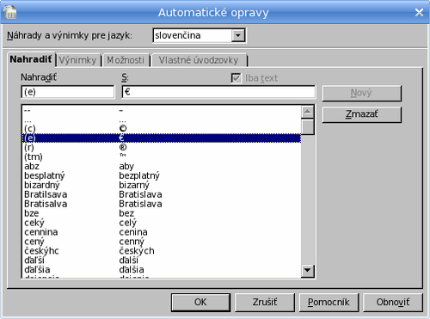Click the replacement 'celý' cell

[x=128, y=223]
